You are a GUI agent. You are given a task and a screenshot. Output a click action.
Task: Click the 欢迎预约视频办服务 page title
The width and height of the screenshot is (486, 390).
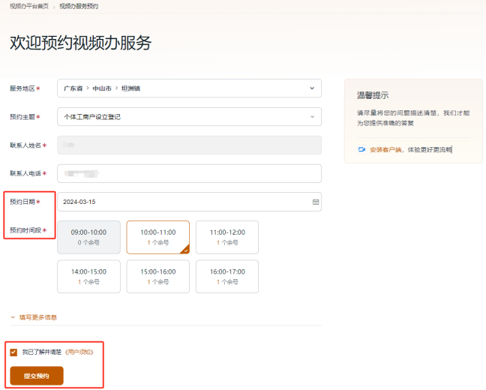point(80,43)
